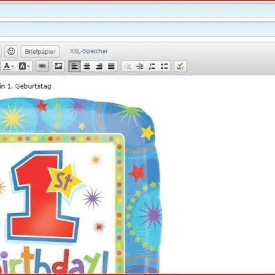Image resolution: width=275 pixels, height=275 pixels.
Task: Insert an image with the picture icon
Action: pos(58,66)
